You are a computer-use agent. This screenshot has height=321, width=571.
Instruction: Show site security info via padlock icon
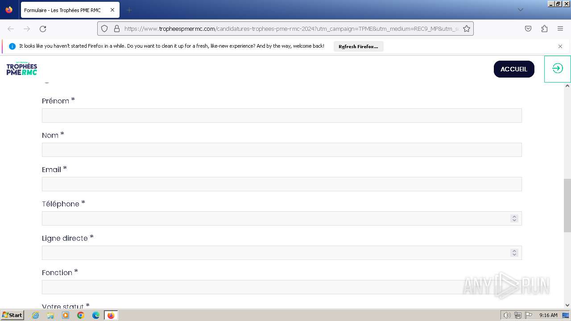[x=117, y=29]
